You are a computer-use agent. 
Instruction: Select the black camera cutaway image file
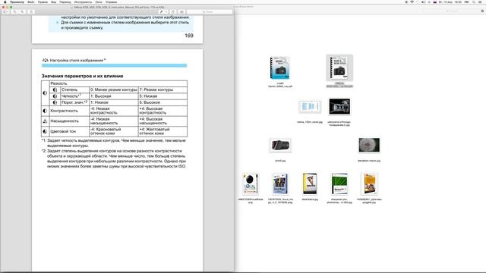pyautogui.click(x=339, y=107)
